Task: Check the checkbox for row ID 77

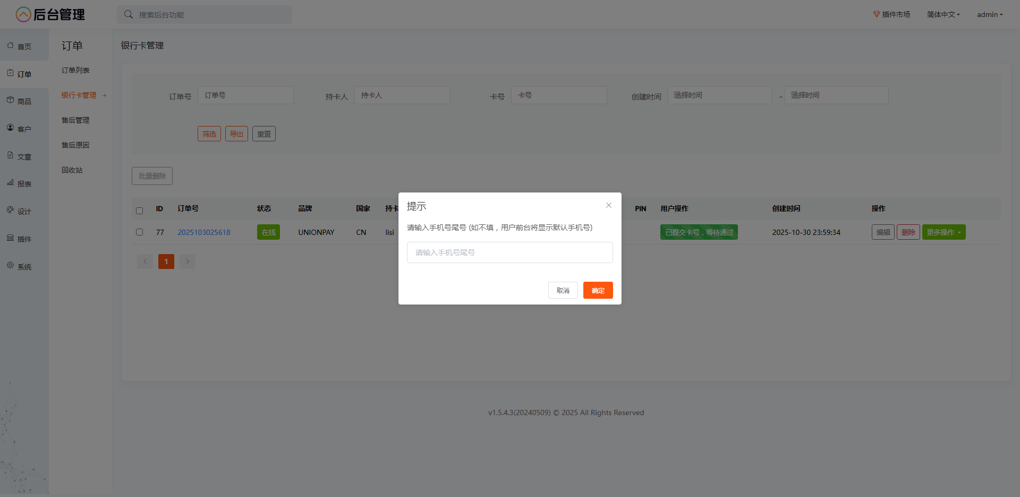Action: [140, 232]
